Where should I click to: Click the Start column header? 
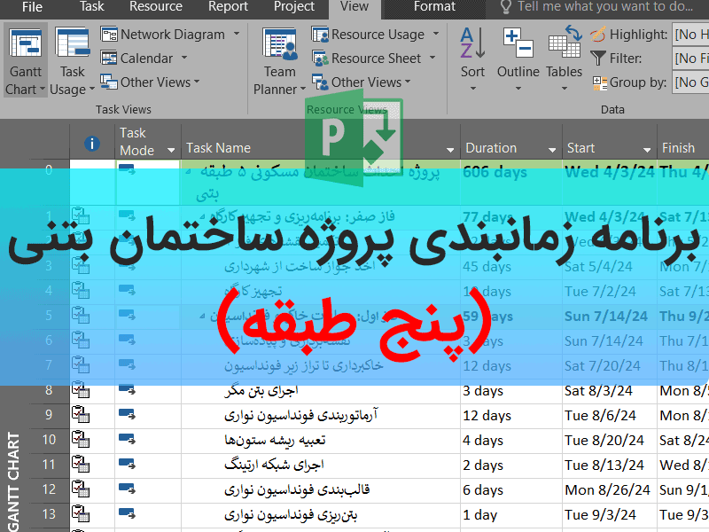tap(581, 148)
